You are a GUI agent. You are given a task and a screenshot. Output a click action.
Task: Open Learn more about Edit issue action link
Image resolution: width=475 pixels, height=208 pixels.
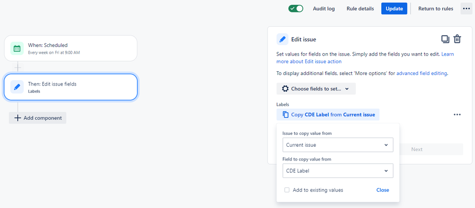pos(365,58)
